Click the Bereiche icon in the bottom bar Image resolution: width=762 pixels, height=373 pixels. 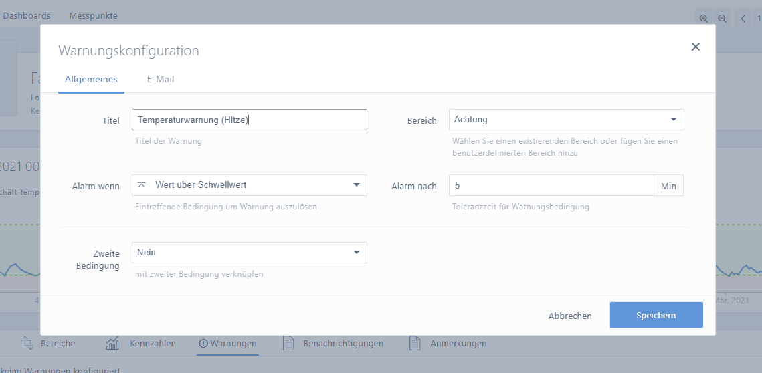(27, 343)
